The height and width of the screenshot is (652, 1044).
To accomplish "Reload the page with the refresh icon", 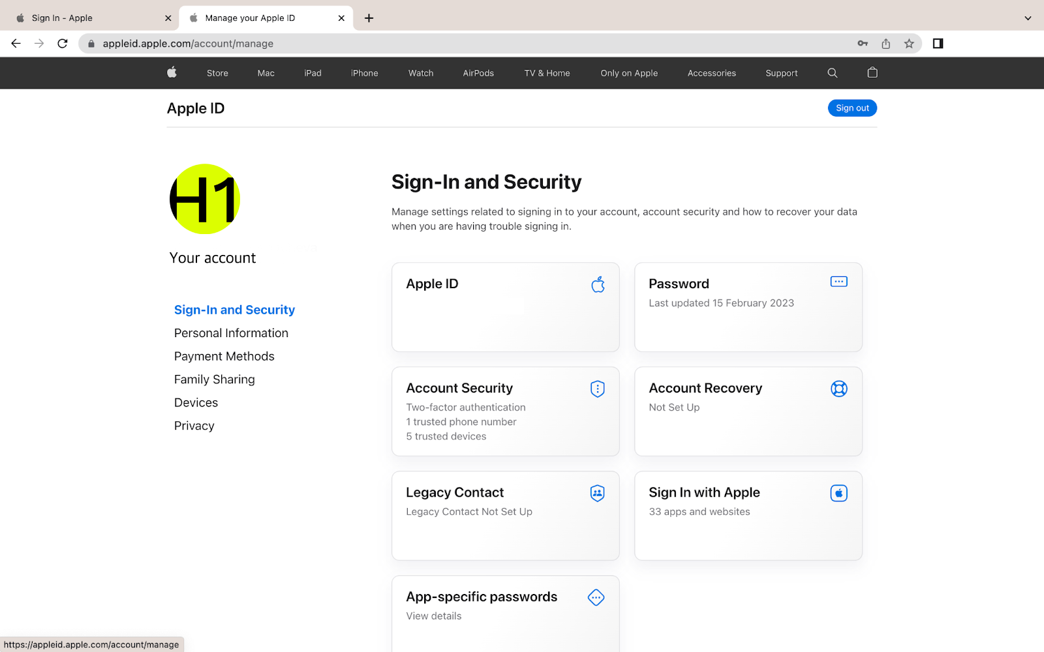I will 63,44.
